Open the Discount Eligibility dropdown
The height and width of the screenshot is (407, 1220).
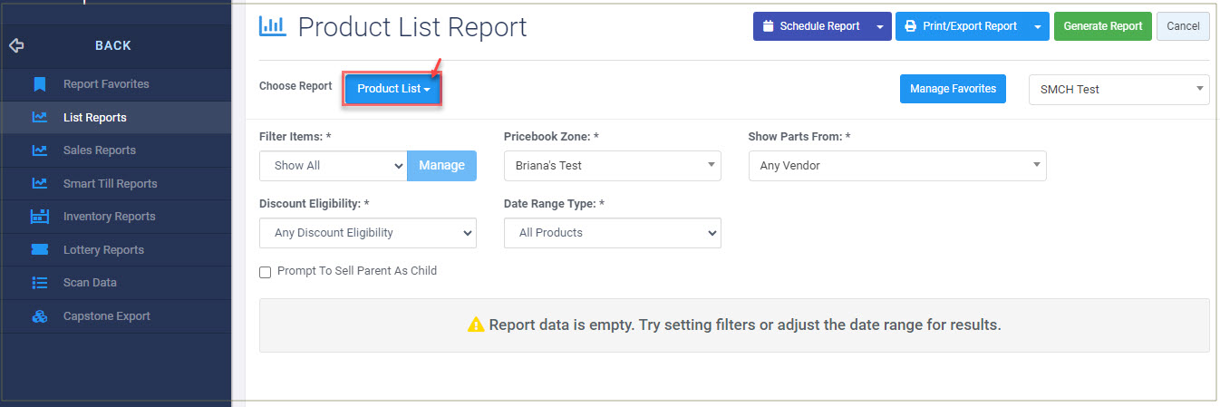click(368, 233)
